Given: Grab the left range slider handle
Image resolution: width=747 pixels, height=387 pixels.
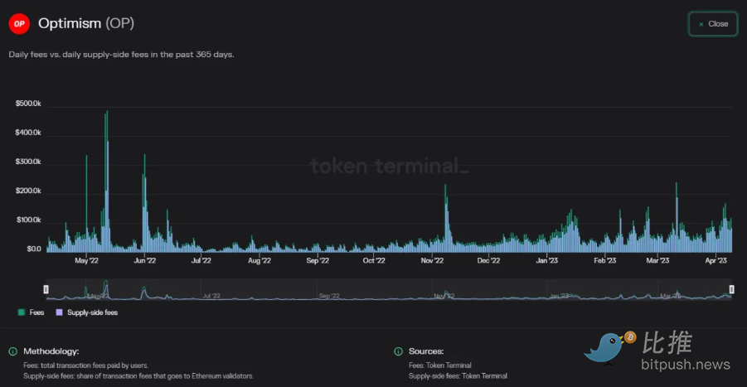Looking at the screenshot, I should pyautogui.click(x=46, y=289).
